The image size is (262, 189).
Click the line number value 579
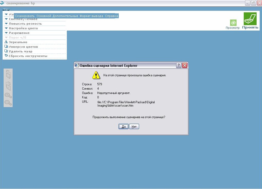[x=100, y=84]
